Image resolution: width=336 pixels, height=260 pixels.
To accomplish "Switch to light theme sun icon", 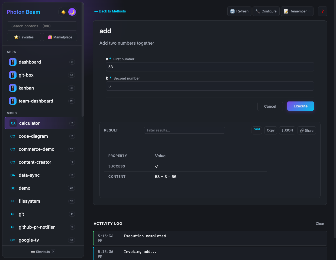I will tap(63, 12).
